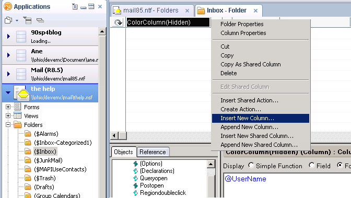Choose Insert New Shared Column...

pyautogui.click(x=257, y=136)
